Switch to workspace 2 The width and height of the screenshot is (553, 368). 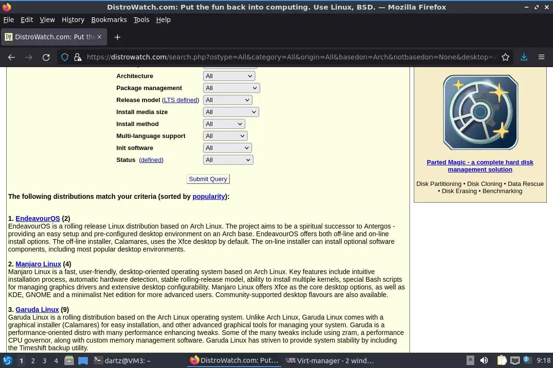33,361
